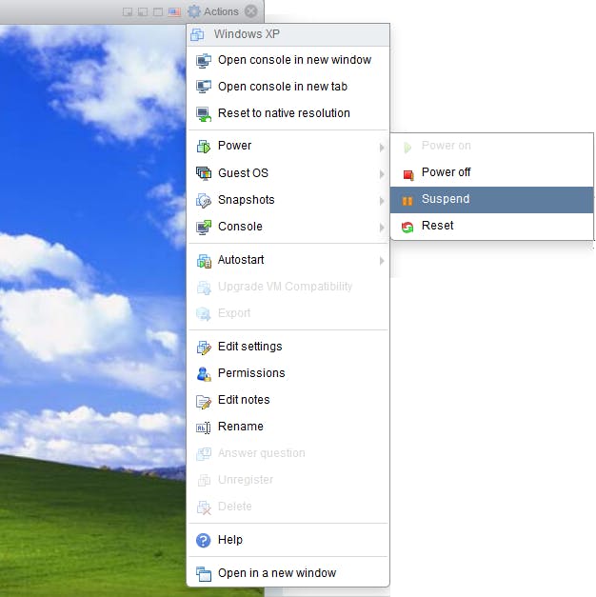Click the Open in a new window icon
This screenshot has width=596, height=597.
tap(204, 574)
